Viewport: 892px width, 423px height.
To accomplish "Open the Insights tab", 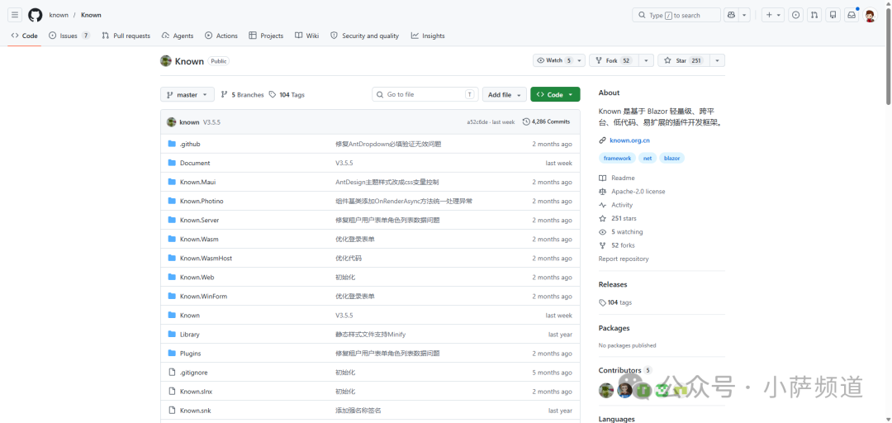I will pos(428,36).
